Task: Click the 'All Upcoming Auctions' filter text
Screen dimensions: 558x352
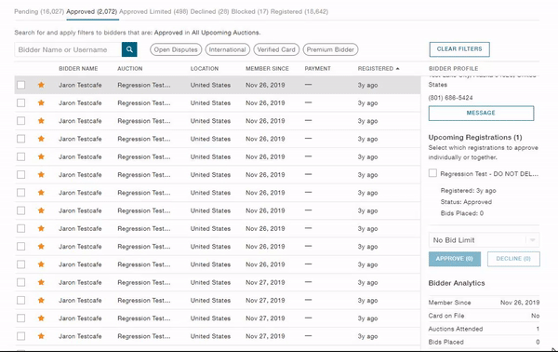Action: tap(225, 33)
